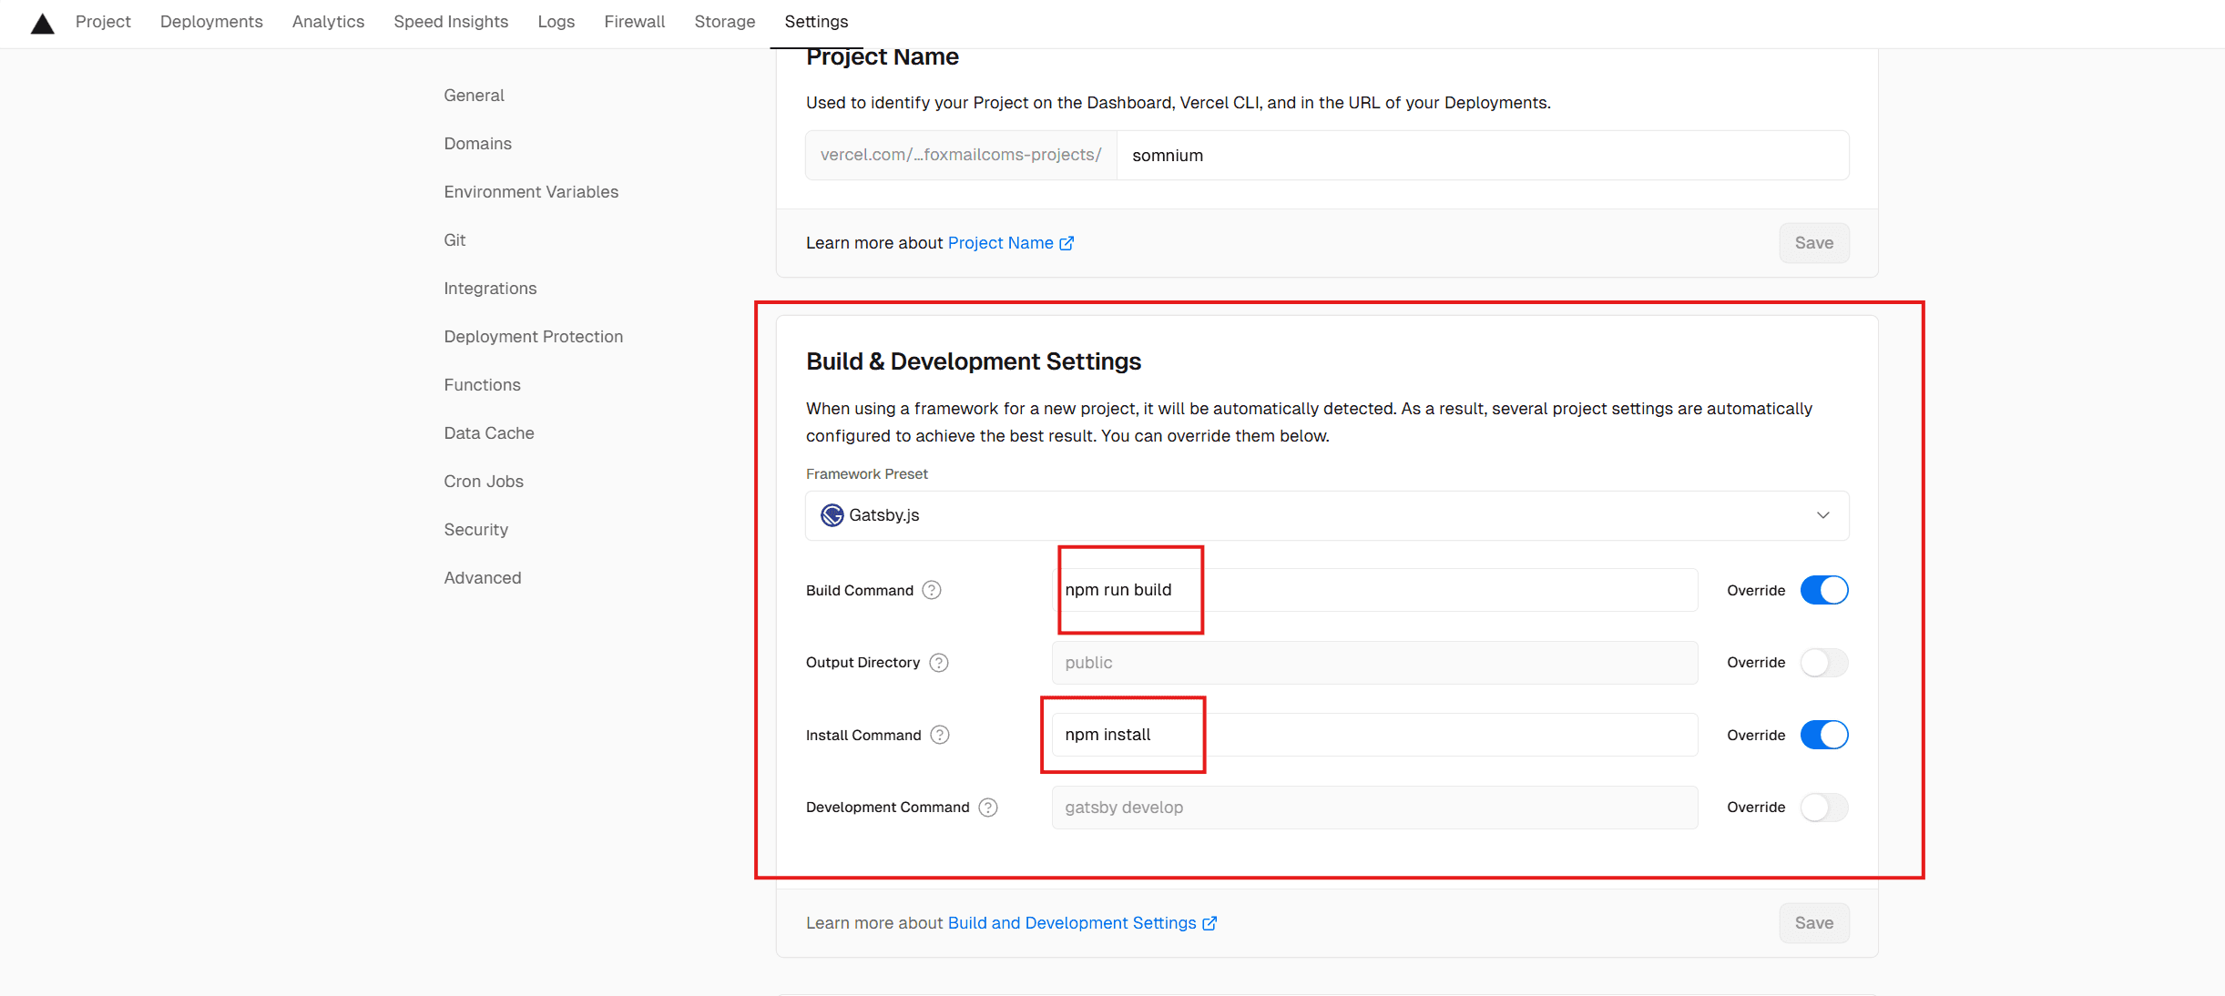Save the Project Name section
Screen dimensions: 2225x996
(1813, 243)
